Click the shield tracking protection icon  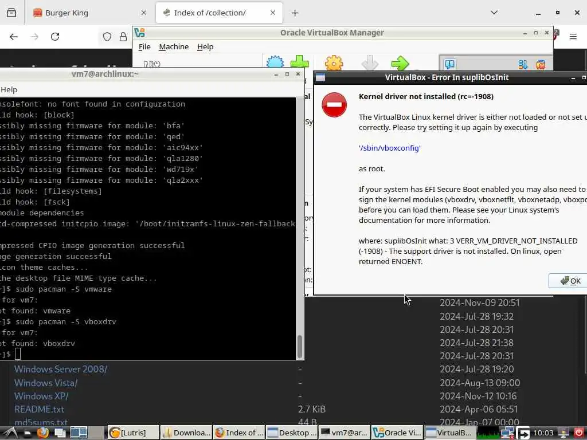(x=107, y=37)
